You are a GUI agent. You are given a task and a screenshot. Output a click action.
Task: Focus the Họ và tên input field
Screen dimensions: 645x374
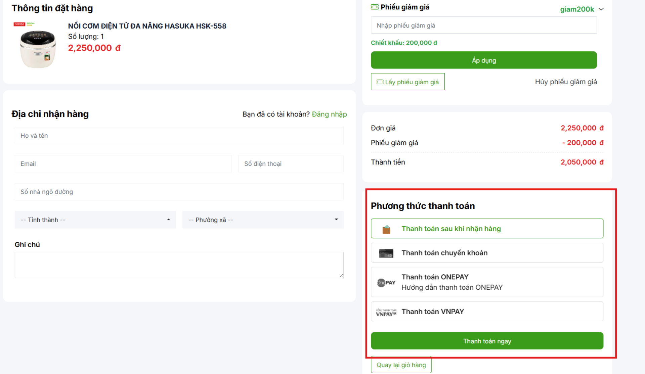[179, 136]
